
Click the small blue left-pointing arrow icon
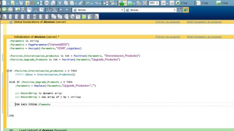[67, 10]
